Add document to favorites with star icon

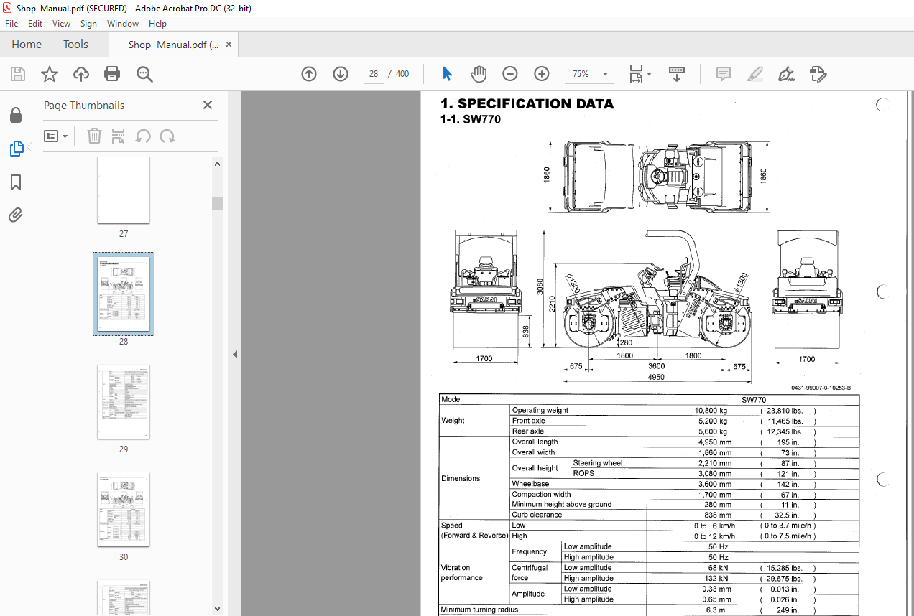tap(50, 74)
